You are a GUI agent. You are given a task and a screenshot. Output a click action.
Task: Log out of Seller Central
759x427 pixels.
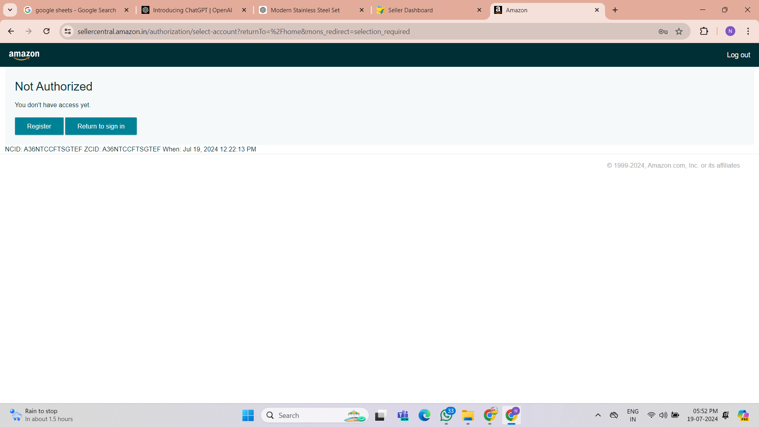[738, 55]
